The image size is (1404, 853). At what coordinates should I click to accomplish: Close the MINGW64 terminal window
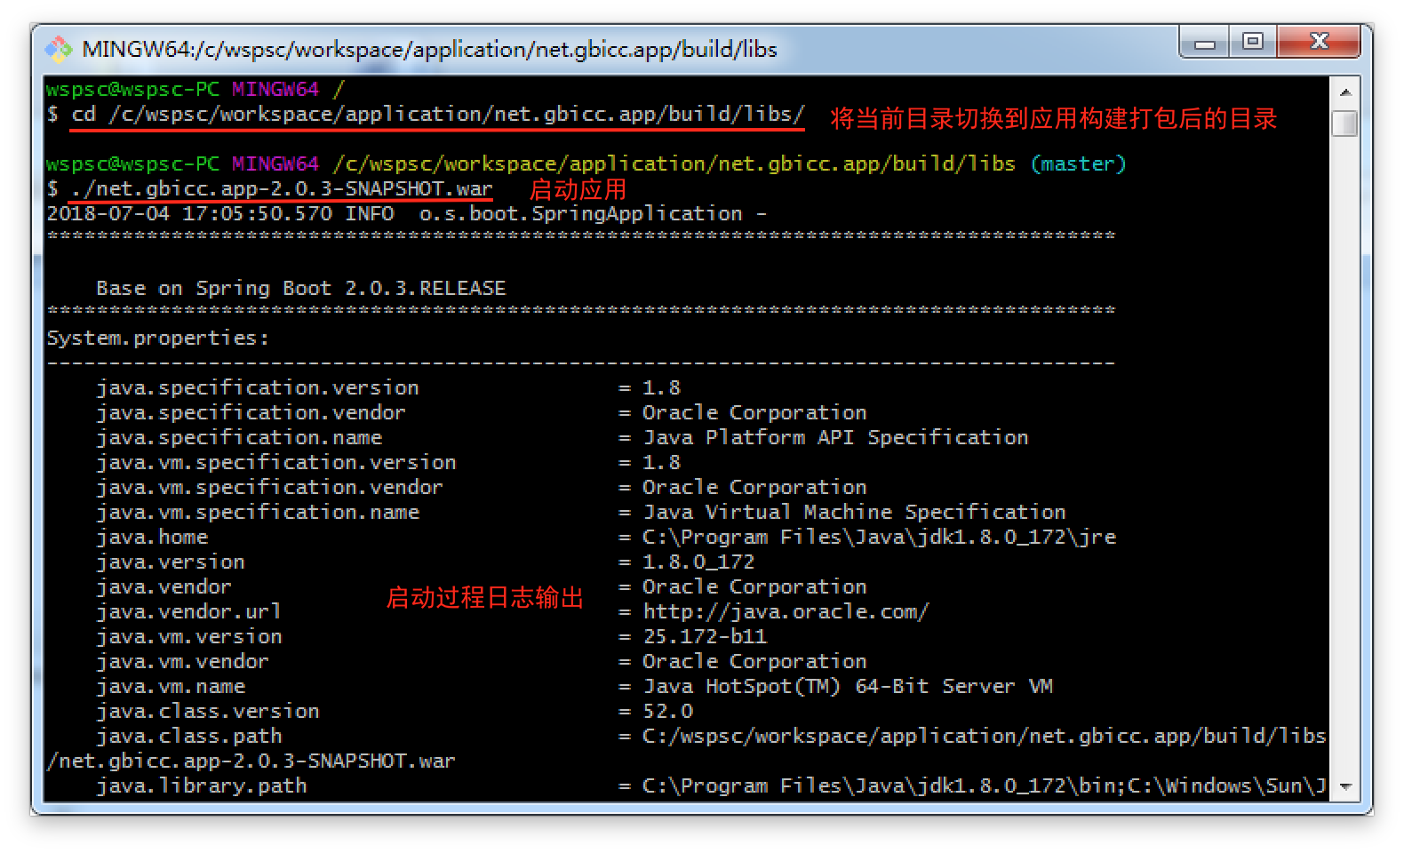click(1319, 42)
